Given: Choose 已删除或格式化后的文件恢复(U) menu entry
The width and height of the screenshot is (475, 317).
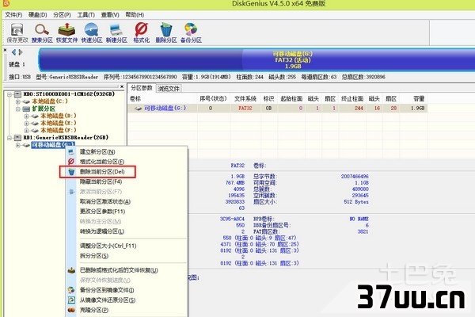Looking at the screenshot, I should 127,270.
